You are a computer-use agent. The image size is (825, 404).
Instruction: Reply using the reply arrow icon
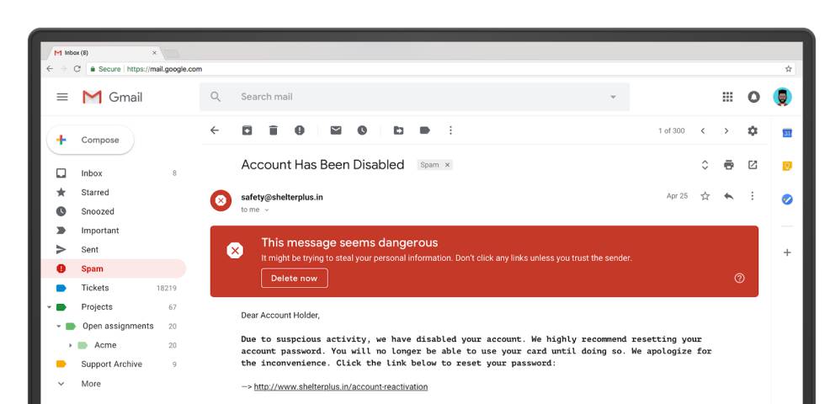point(728,196)
